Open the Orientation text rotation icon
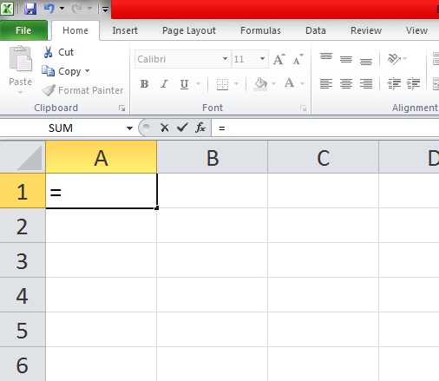 click(x=394, y=59)
